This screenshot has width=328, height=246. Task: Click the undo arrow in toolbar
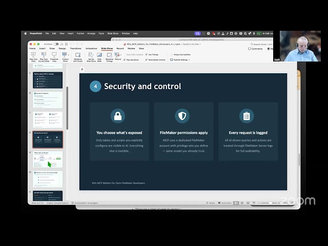pyautogui.click(x=71, y=44)
